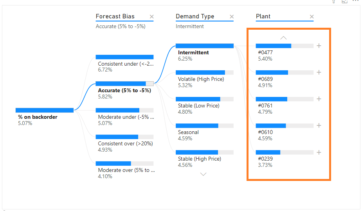This screenshot has height=211, width=362.
Task: Click the plus icon next to plant #0477
Action: (319, 46)
